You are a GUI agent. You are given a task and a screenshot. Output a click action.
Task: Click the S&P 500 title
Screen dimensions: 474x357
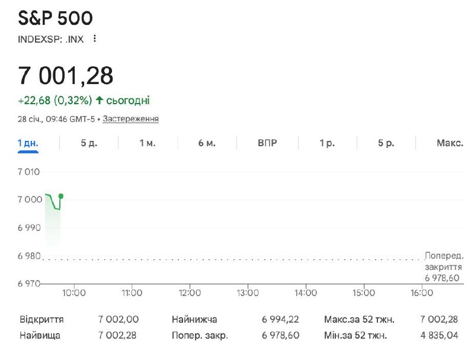click(x=55, y=18)
